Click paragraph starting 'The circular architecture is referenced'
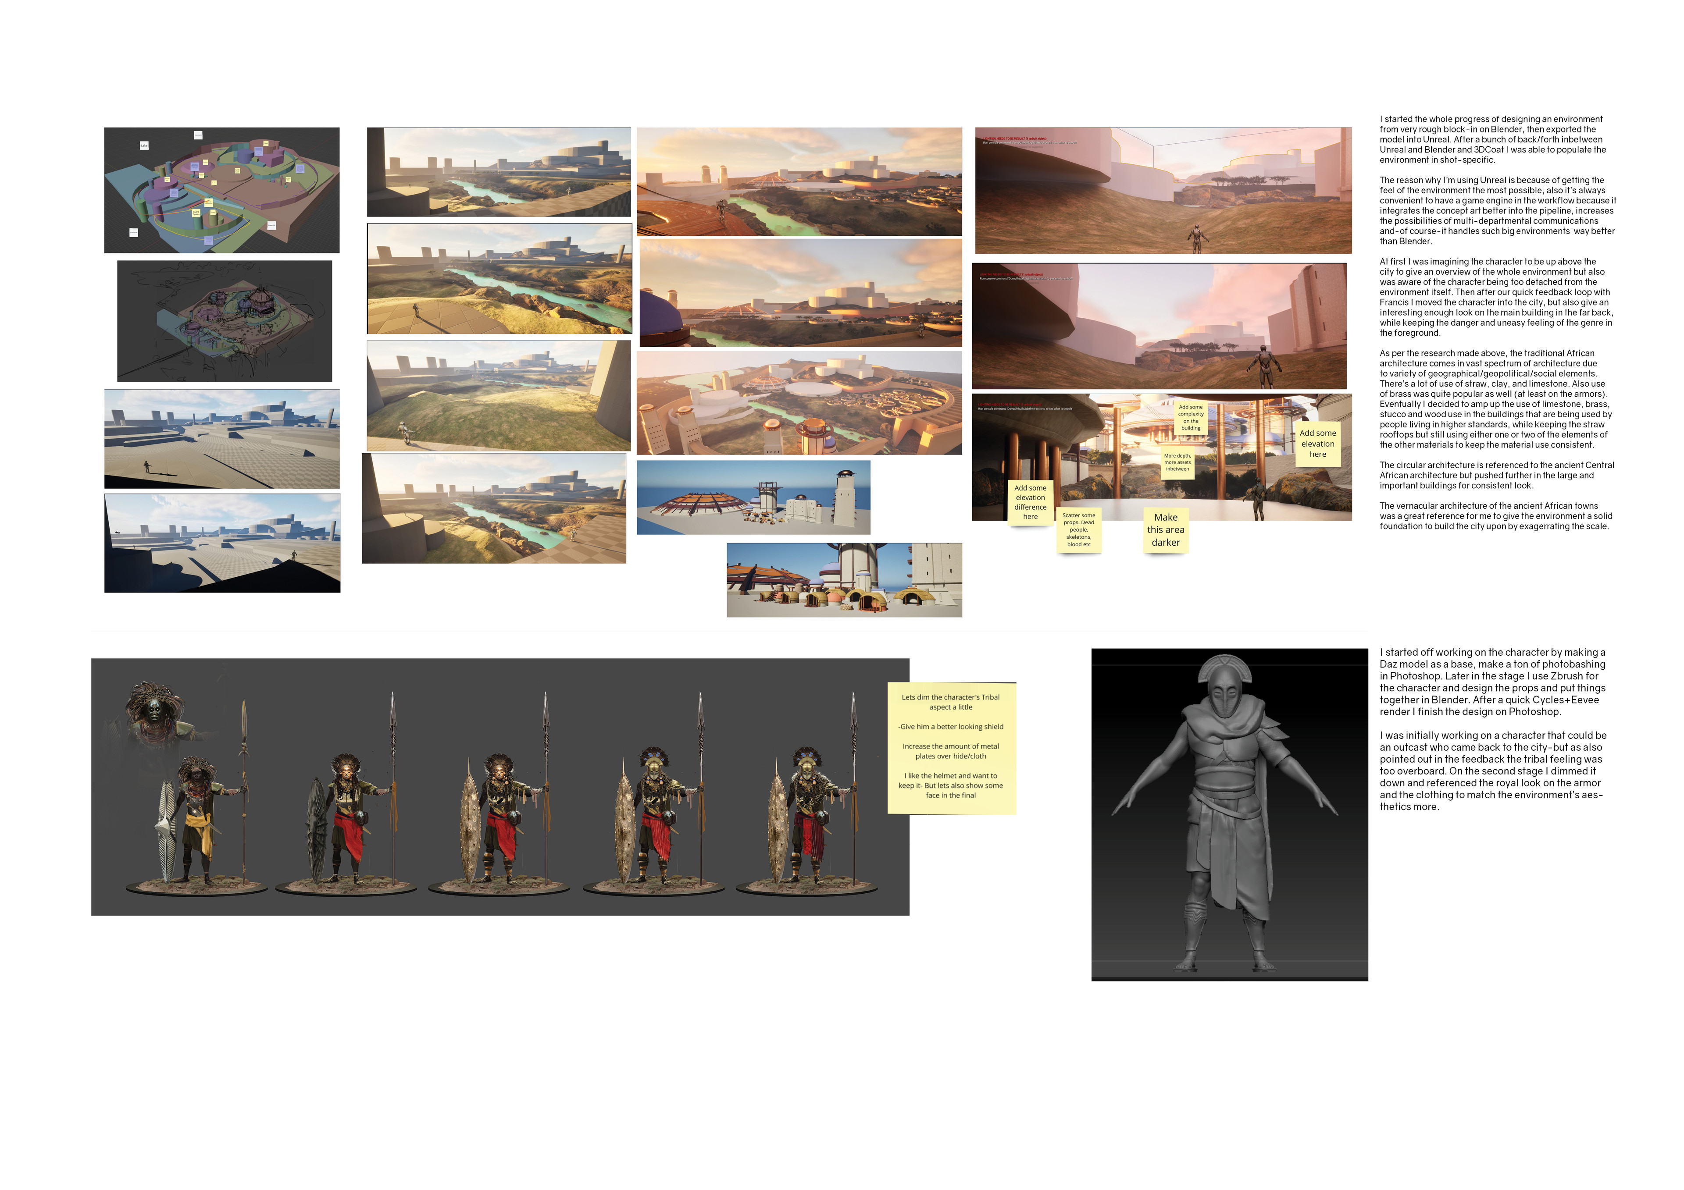1684x1190 pixels. (1497, 475)
